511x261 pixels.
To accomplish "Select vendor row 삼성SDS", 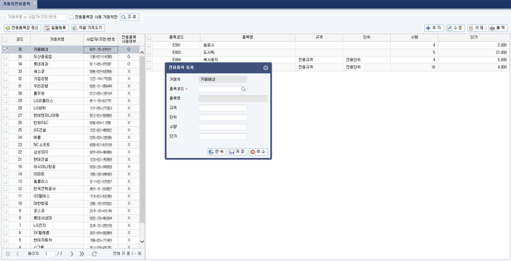I will coord(71,152).
